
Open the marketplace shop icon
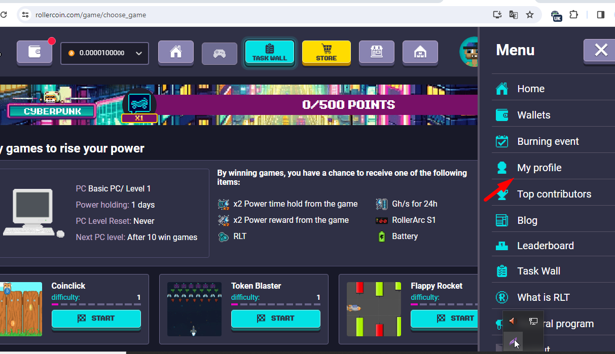[377, 52]
